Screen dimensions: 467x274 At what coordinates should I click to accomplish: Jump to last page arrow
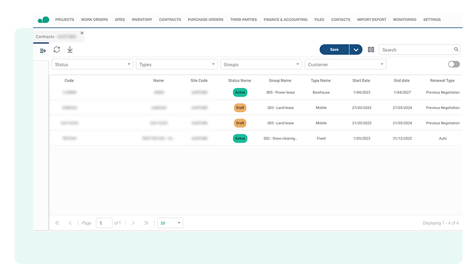coord(146,223)
